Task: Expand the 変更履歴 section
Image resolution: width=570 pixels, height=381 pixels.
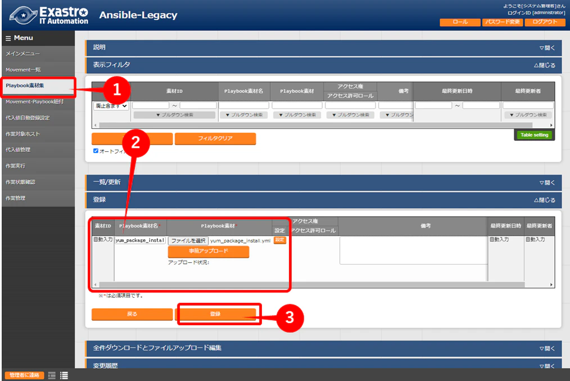Action: [547, 365]
